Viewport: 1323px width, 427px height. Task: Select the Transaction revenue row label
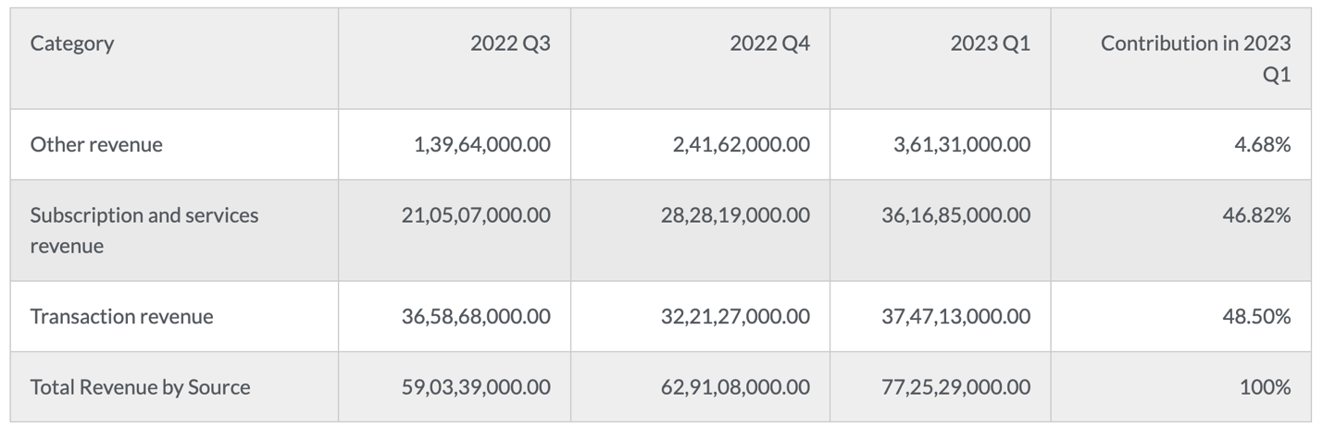click(121, 316)
